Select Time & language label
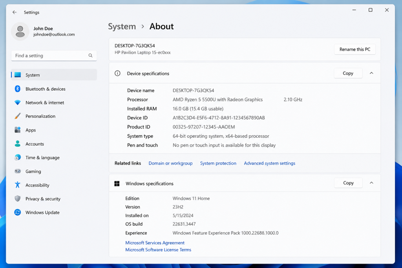 pyautogui.click(x=42, y=158)
